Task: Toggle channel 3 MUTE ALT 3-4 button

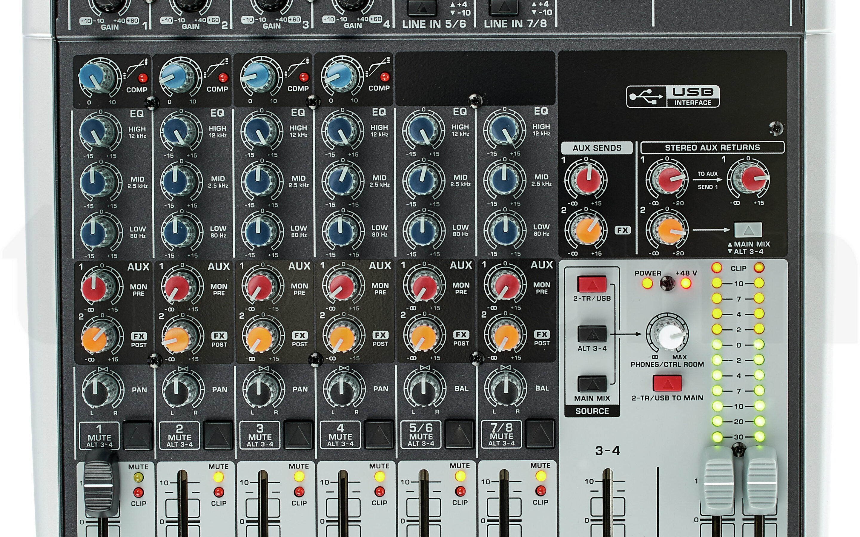Action: click(x=299, y=435)
